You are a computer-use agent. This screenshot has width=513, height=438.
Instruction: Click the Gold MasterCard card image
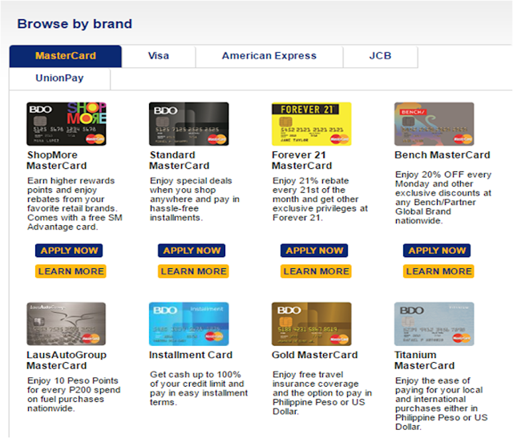(x=312, y=323)
